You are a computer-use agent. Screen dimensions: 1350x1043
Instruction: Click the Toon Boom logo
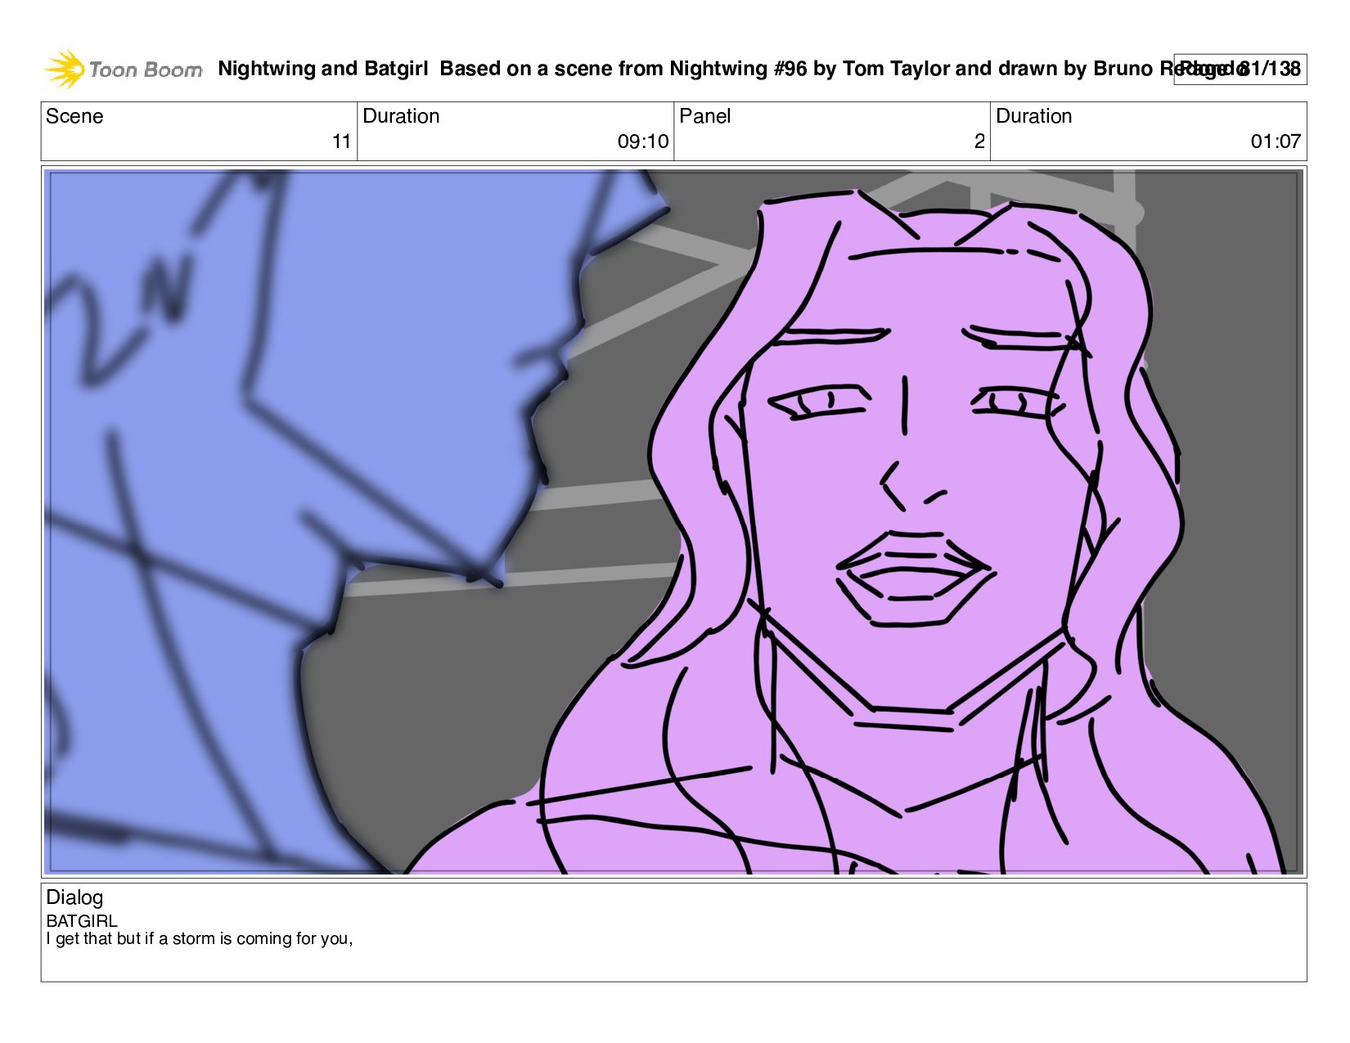(123, 70)
